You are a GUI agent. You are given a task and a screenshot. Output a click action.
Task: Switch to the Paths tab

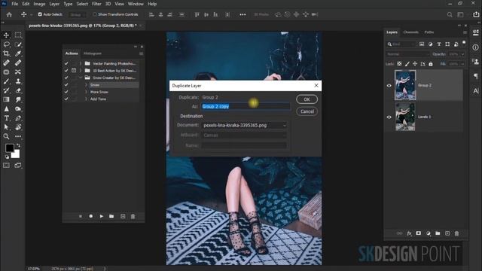tap(429, 32)
